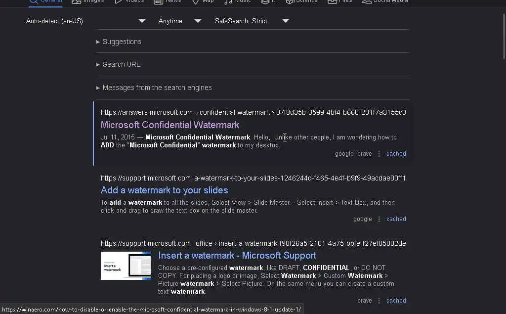Click the brave engine label under Insert a watermark result
Viewport: 506px width, 314px height.
coord(364,301)
